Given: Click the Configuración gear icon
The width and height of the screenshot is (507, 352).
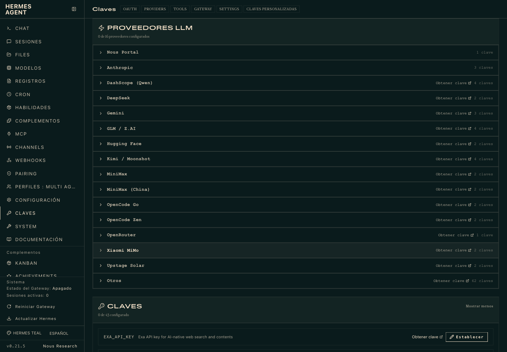Looking at the screenshot, I should [x=9, y=200].
